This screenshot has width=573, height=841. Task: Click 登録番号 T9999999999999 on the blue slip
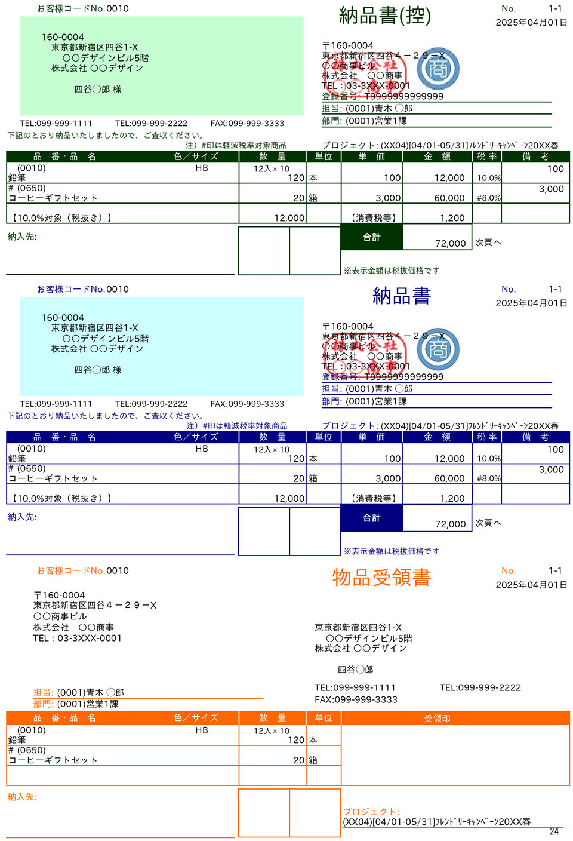click(383, 377)
